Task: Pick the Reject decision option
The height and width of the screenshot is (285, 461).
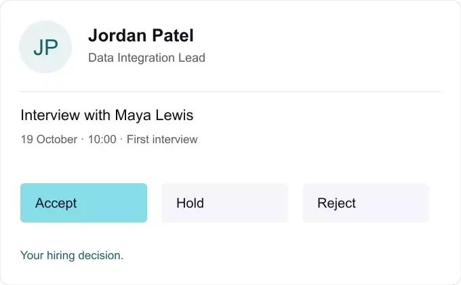Action: pos(365,203)
